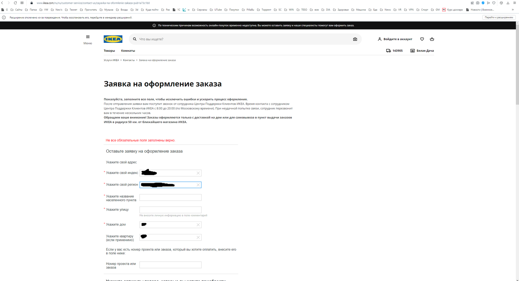Clear the индекс field with X

click(x=198, y=173)
